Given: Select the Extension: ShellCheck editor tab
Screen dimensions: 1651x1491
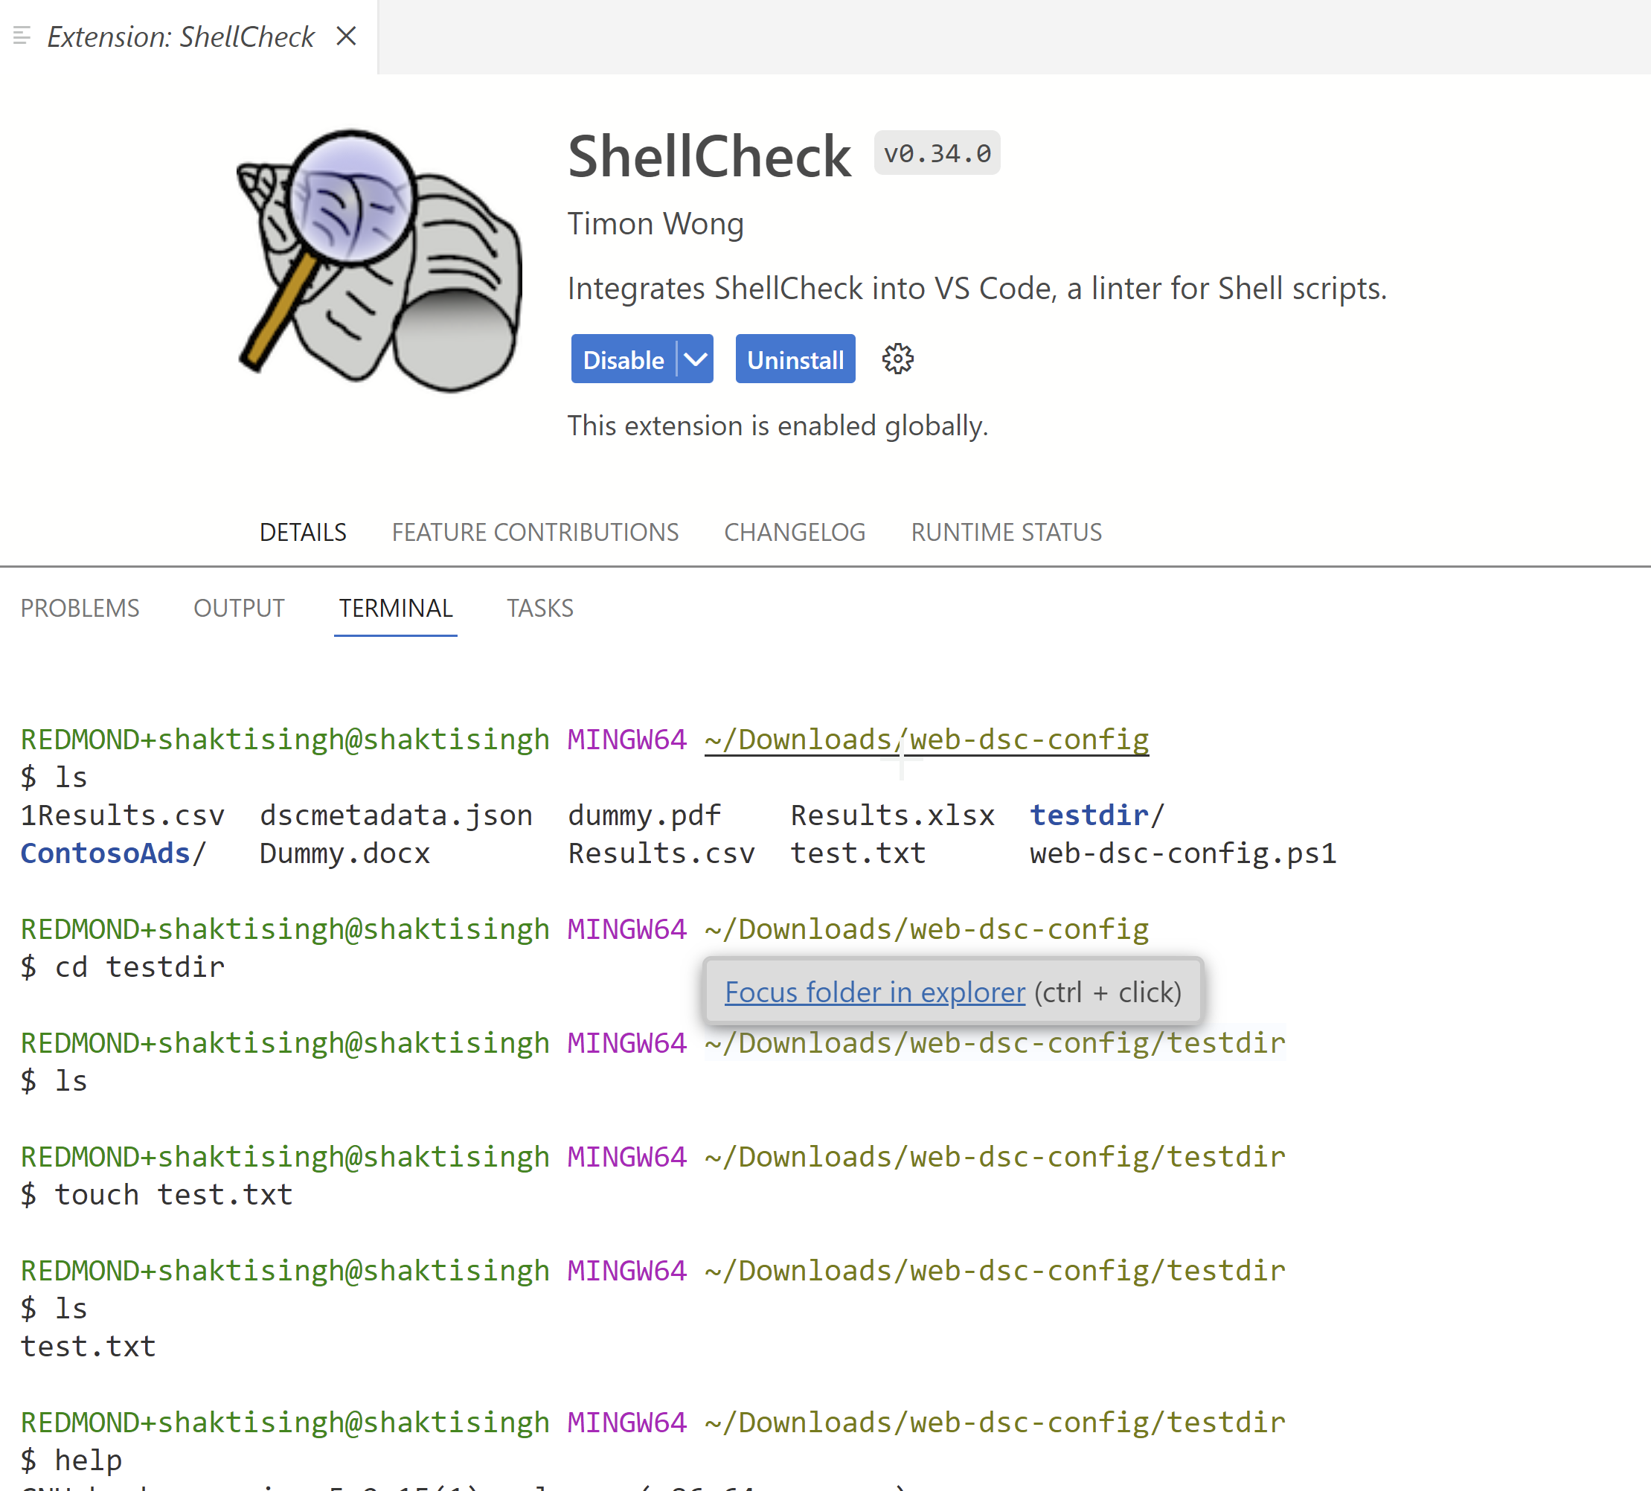Looking at the screenshot, I should (x=188, y=37).
